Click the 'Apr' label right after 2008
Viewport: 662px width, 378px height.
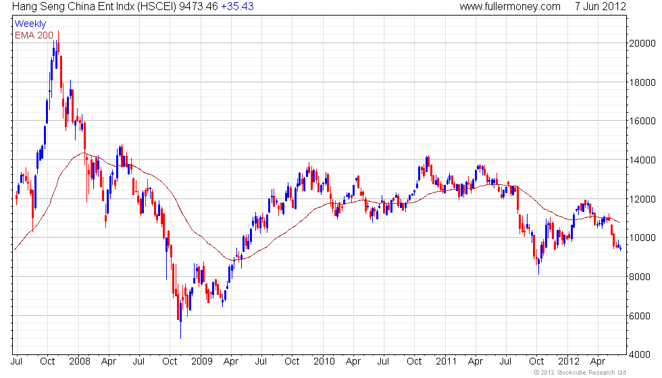click(109, 362)
